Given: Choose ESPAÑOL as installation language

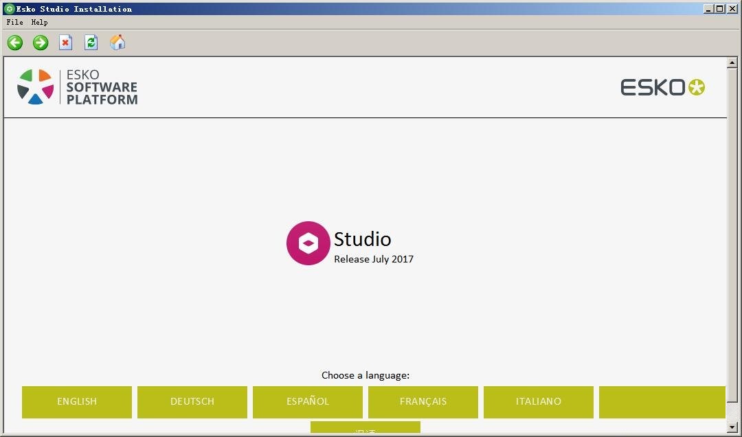Looking at the screenshot, I should (x=308, y=402).
